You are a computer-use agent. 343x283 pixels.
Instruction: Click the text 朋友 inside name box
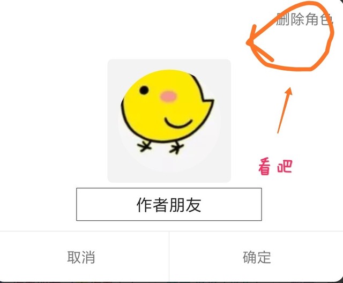[185, 205]
